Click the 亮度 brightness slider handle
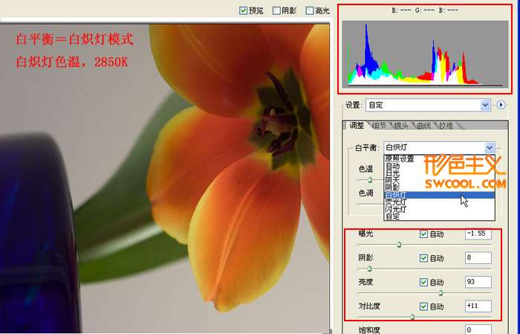Image resolution: width=520 pixels, height=334 pixels. [x=441, y=293]
